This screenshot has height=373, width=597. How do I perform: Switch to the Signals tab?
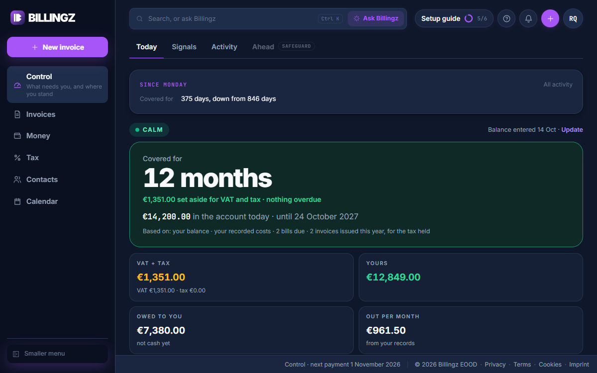(184, 47)
